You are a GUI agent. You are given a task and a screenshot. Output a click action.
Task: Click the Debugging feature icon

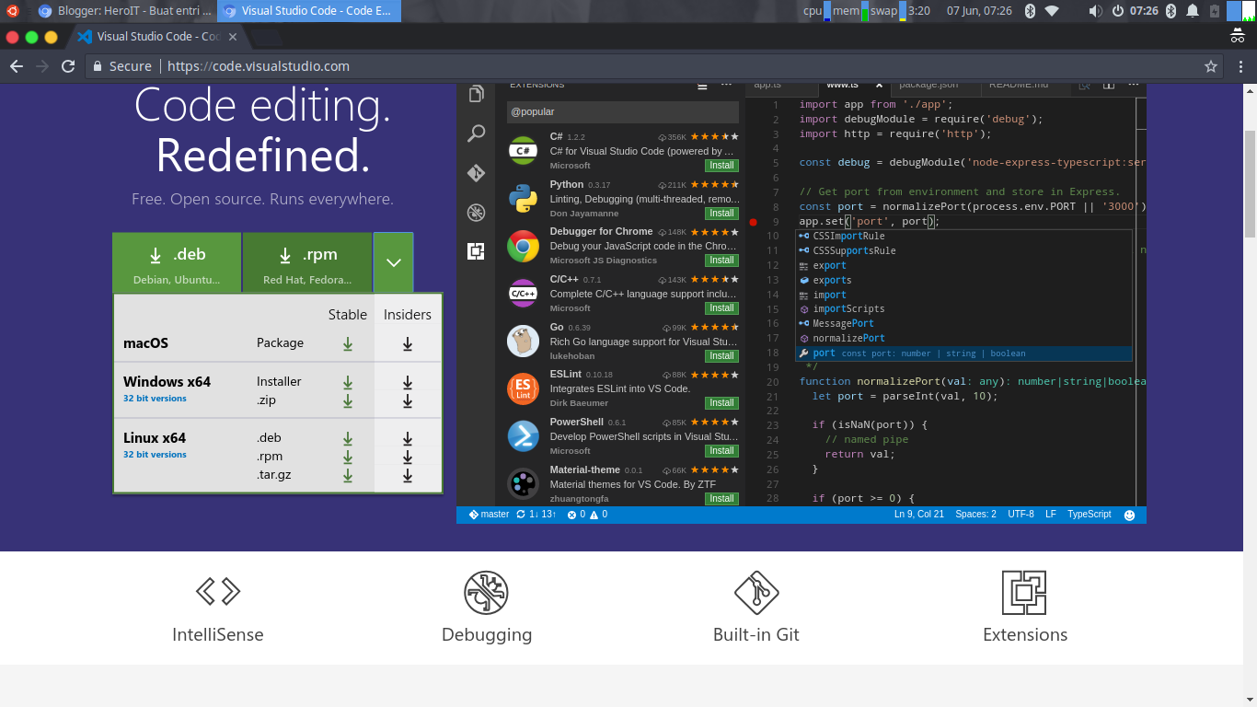coord(487,592)
